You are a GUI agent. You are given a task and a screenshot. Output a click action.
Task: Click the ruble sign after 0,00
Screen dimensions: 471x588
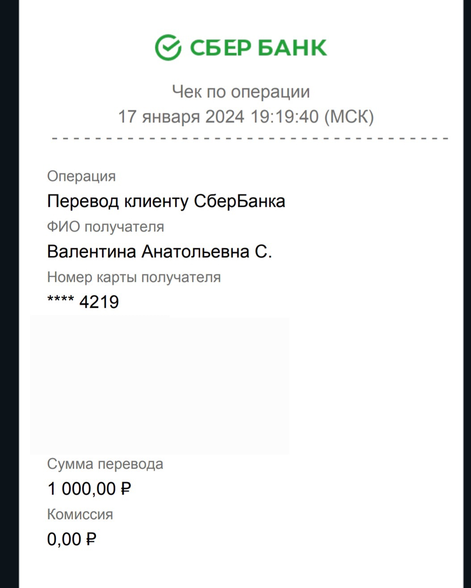(x=90, y=539)
